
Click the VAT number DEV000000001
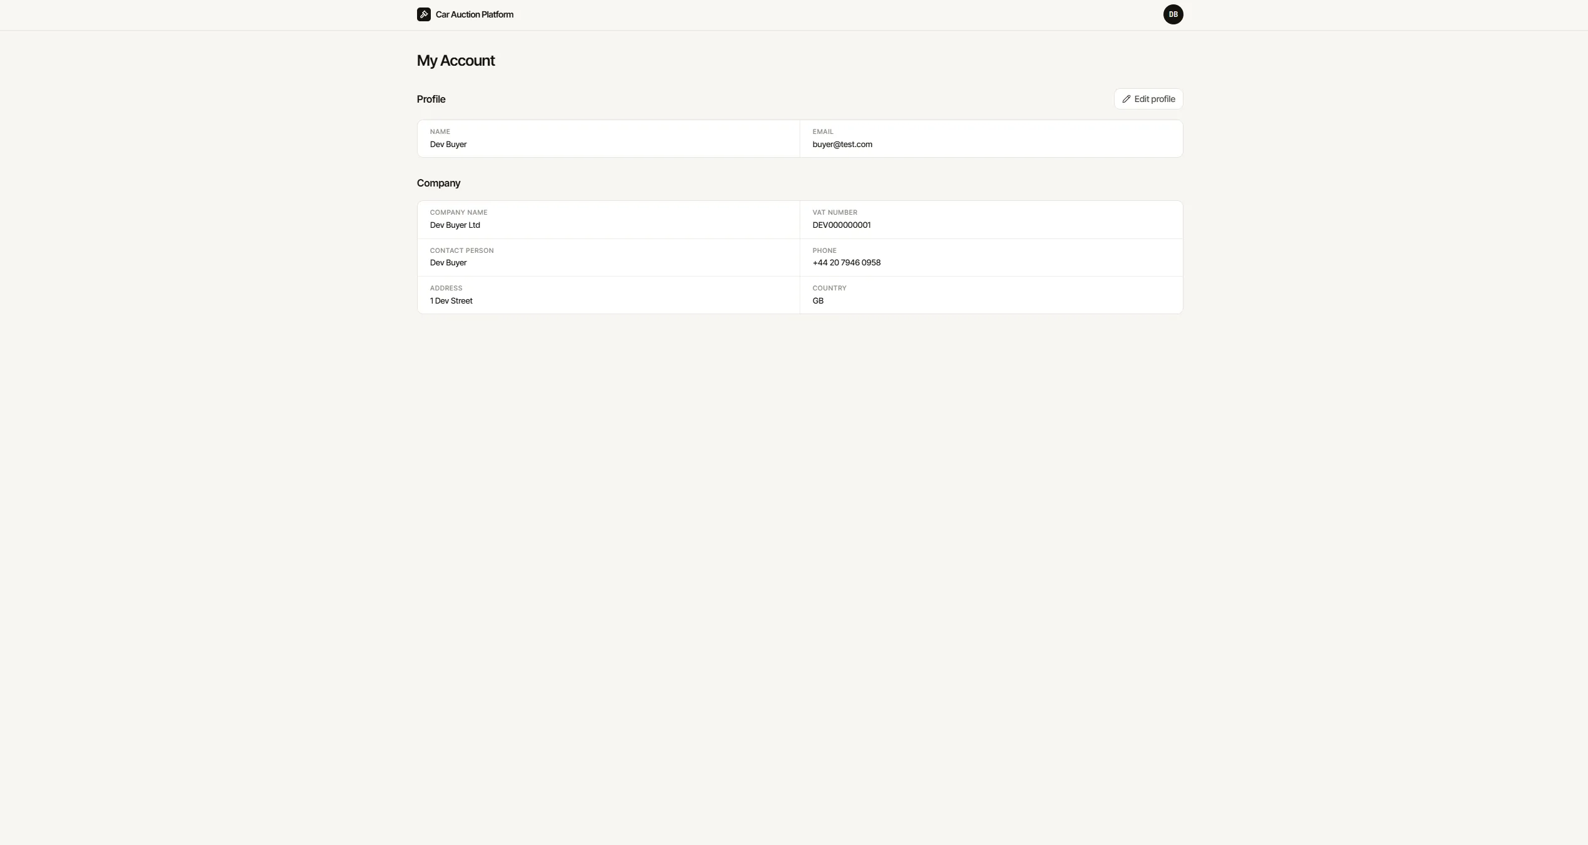point(842,225)
